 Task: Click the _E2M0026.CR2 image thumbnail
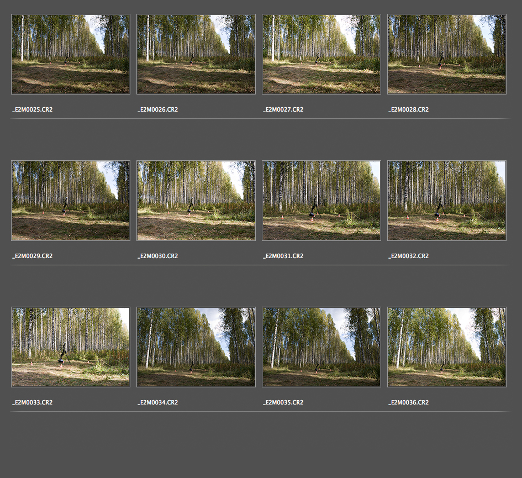point(196,54)
